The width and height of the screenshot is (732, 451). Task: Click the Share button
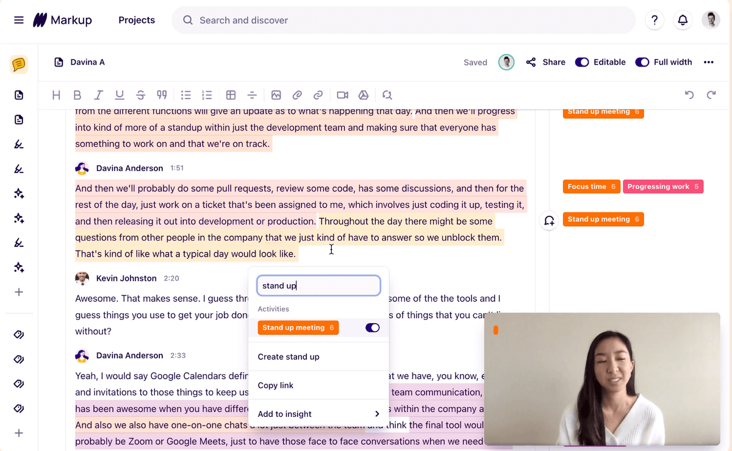pos(546,62)
